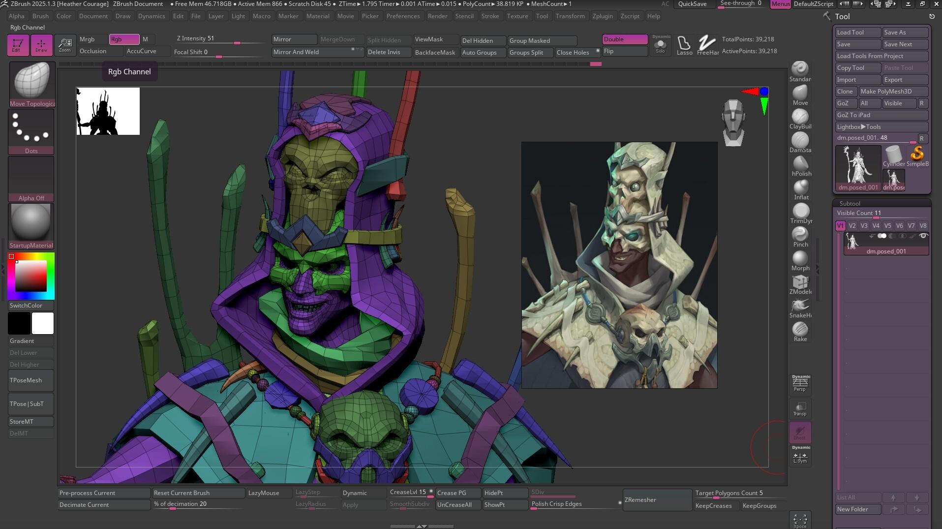Click the Group Masked button
This screenshot has width=942, height=529.
coord(542,40)
